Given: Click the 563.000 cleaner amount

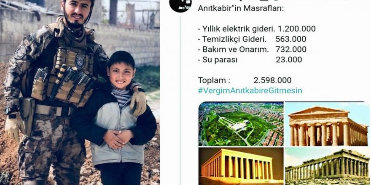Looking at the screenshot, I should tap(291, 39).
